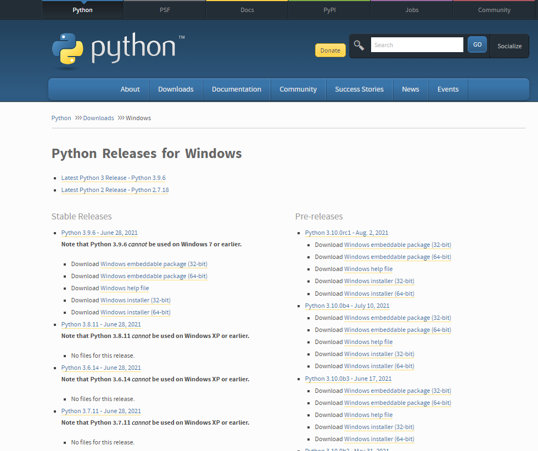The image size is (538, 451).
Task: Open Downloads in the main navigation bar
Action: (x=176, y=89)
